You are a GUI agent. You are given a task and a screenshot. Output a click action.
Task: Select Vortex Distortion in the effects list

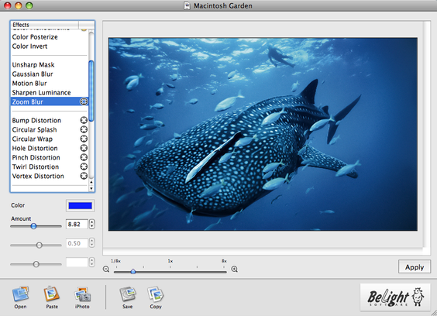[x=38, y=176]
